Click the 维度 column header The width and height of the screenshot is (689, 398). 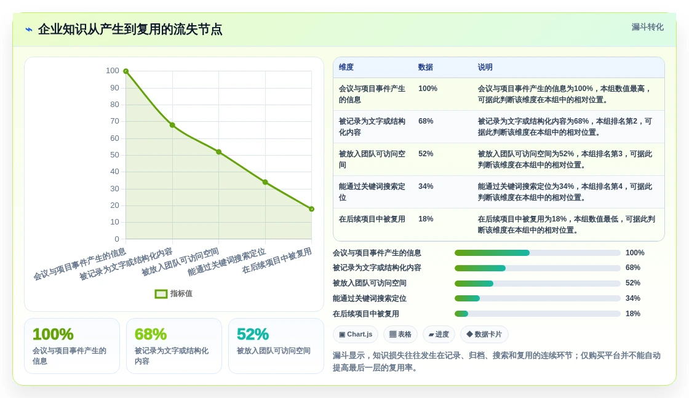click(x=346, y=67)
